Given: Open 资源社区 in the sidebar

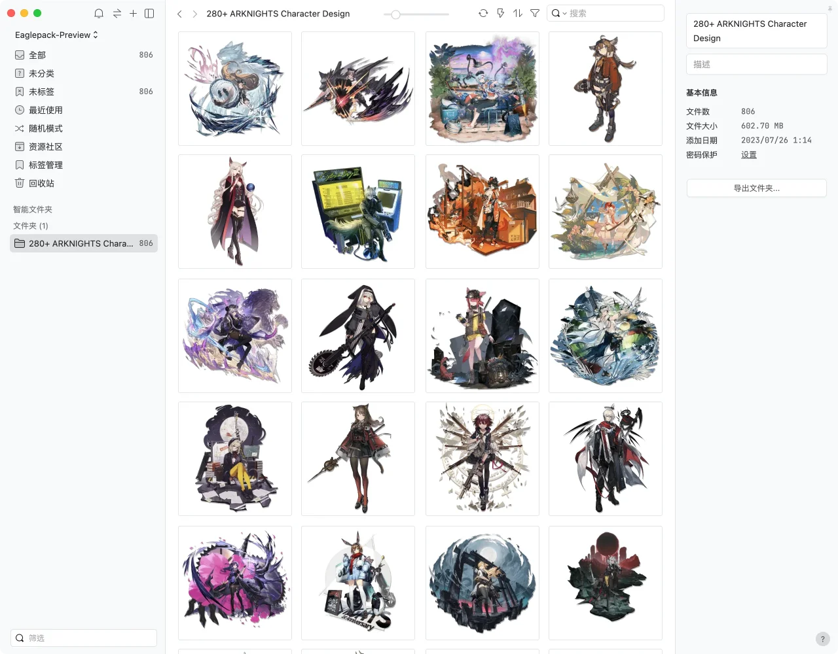Looking at the screenshot, I should coord(83,146).
